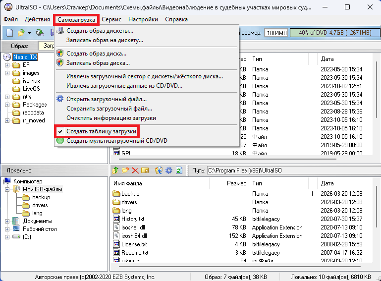The width and height of the screenshot is (381, 281).
Task: Click the Рабочий стол desktop icon
Action: (x=16, y=229)
